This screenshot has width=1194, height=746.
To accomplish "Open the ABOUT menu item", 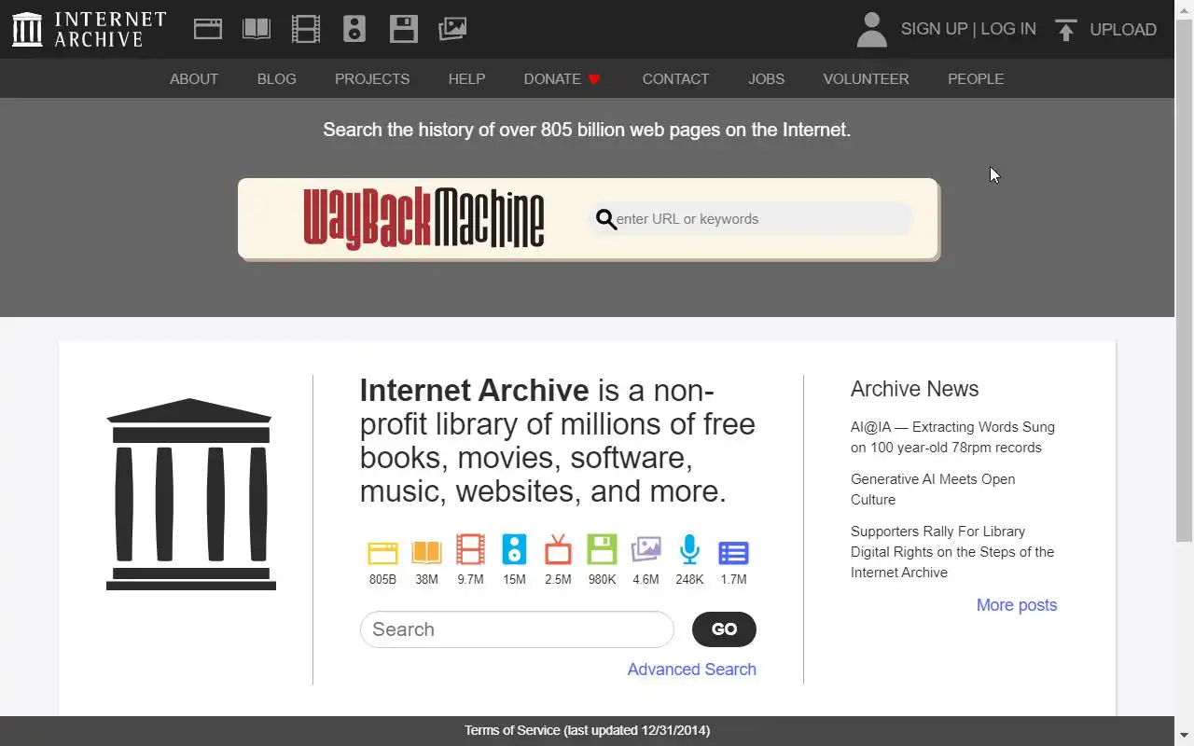I will coord(194,79).
